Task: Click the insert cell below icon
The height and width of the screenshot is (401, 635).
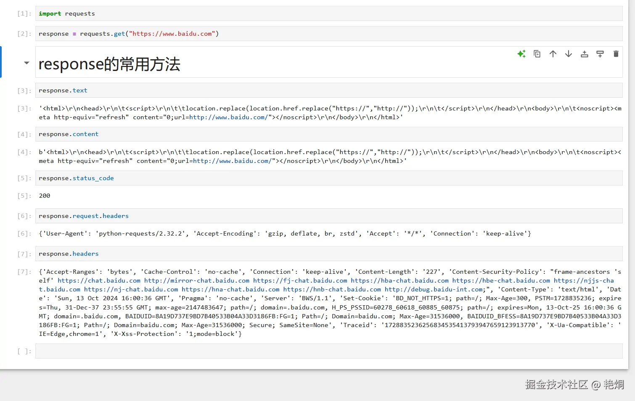Action: [x=600, y=54]
